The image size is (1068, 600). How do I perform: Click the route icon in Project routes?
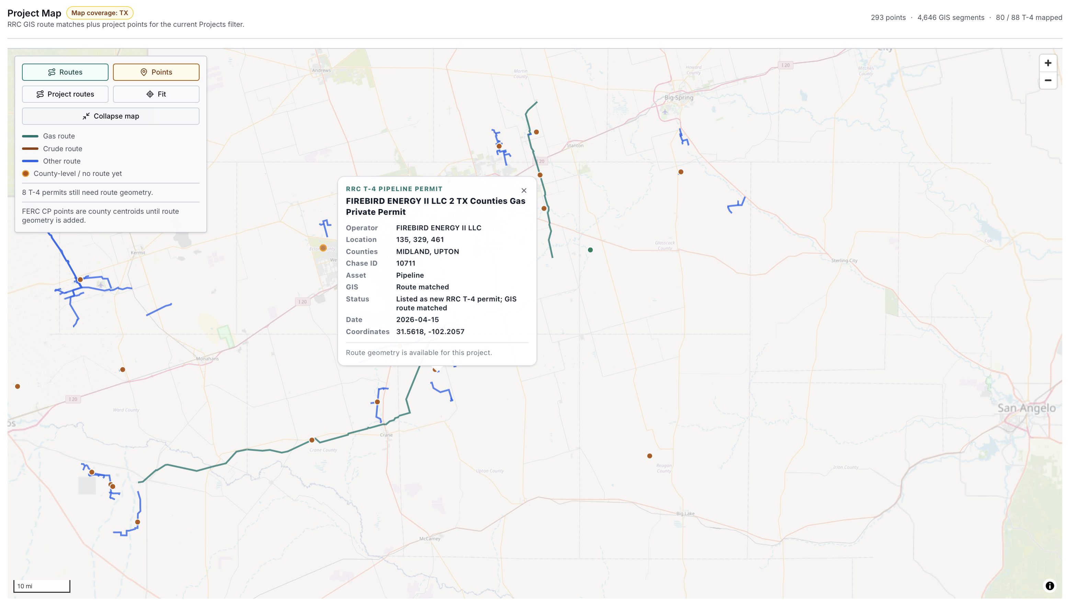pyautogui.click(x=40, y=94)
